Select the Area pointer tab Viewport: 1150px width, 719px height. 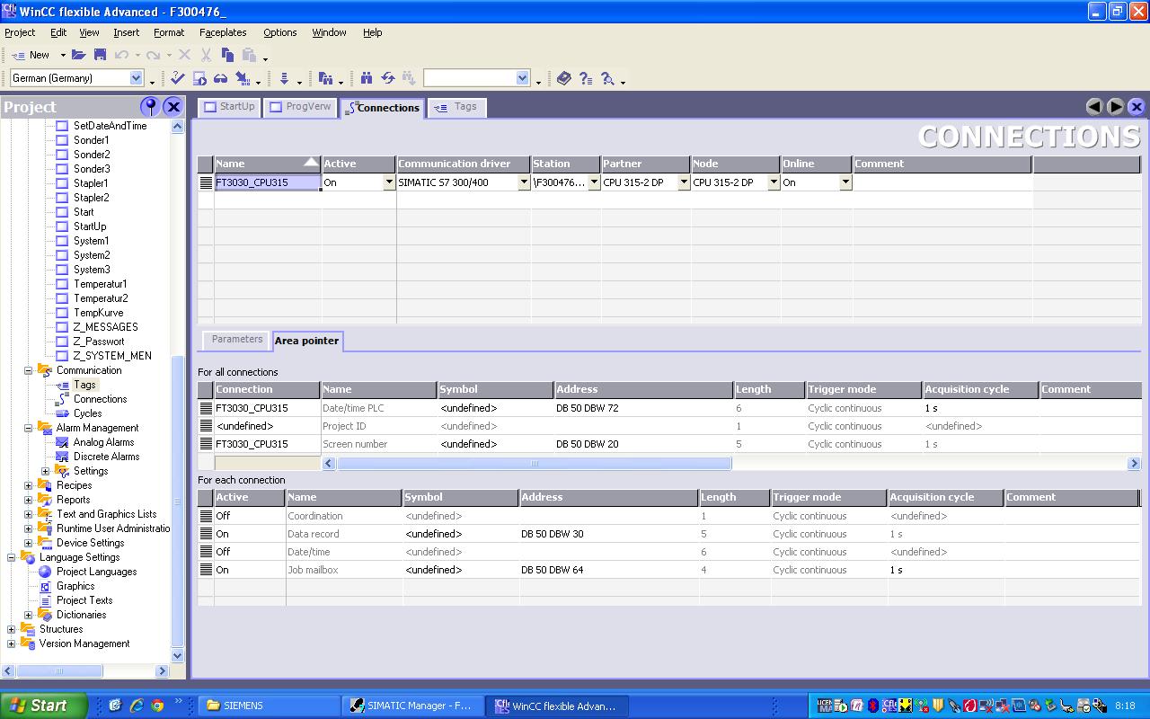click(x=306, y=341)
